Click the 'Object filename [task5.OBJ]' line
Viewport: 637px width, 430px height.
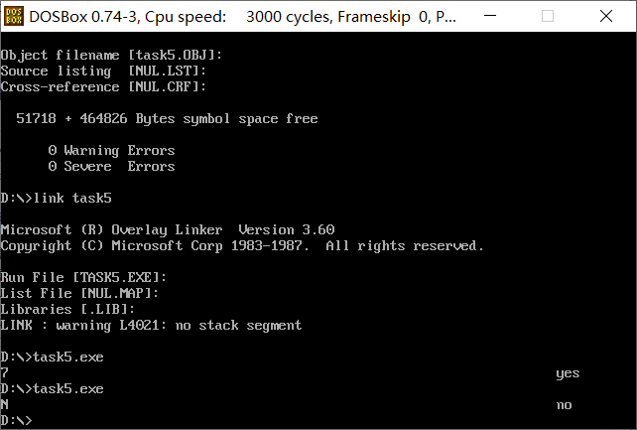[111, 56]
